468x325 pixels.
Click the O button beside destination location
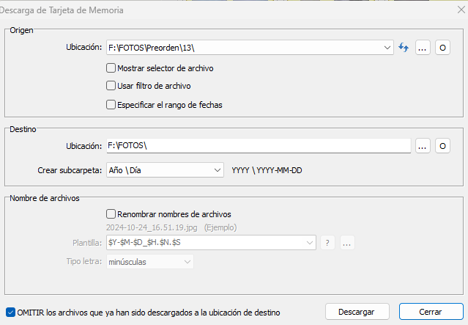(442, 146)
